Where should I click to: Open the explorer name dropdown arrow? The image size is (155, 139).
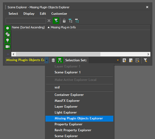tap(47, 60)
